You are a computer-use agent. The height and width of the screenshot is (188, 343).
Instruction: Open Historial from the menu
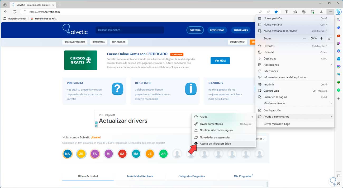294,52
